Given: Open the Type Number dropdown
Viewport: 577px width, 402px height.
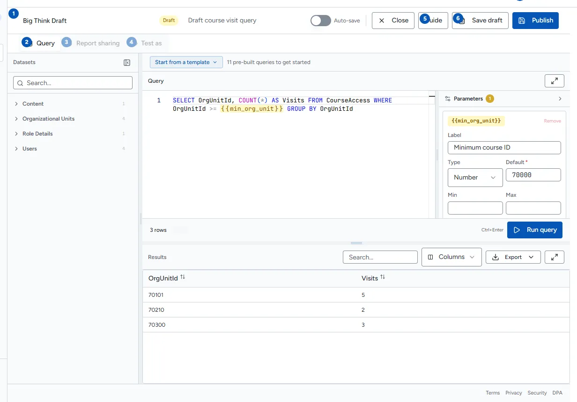Looking at the screenshot, I should point(475,178).
